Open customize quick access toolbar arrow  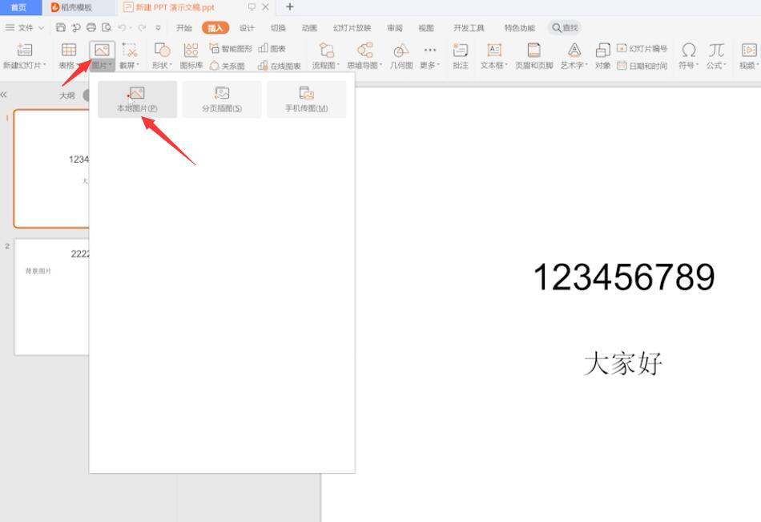point(158,28)
